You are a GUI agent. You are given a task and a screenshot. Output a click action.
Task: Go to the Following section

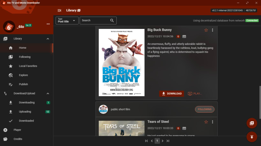(x=27, y=57)
